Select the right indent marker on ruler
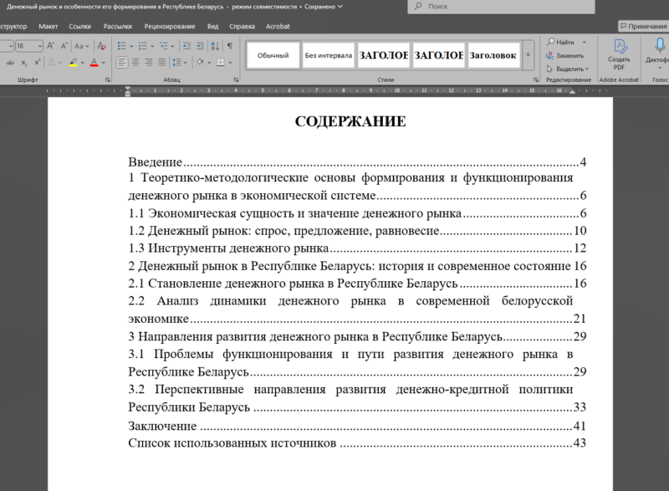 (x=572, y=92)
